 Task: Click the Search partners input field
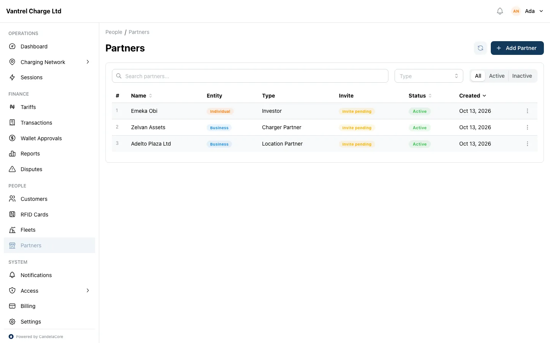pos(250,76)
